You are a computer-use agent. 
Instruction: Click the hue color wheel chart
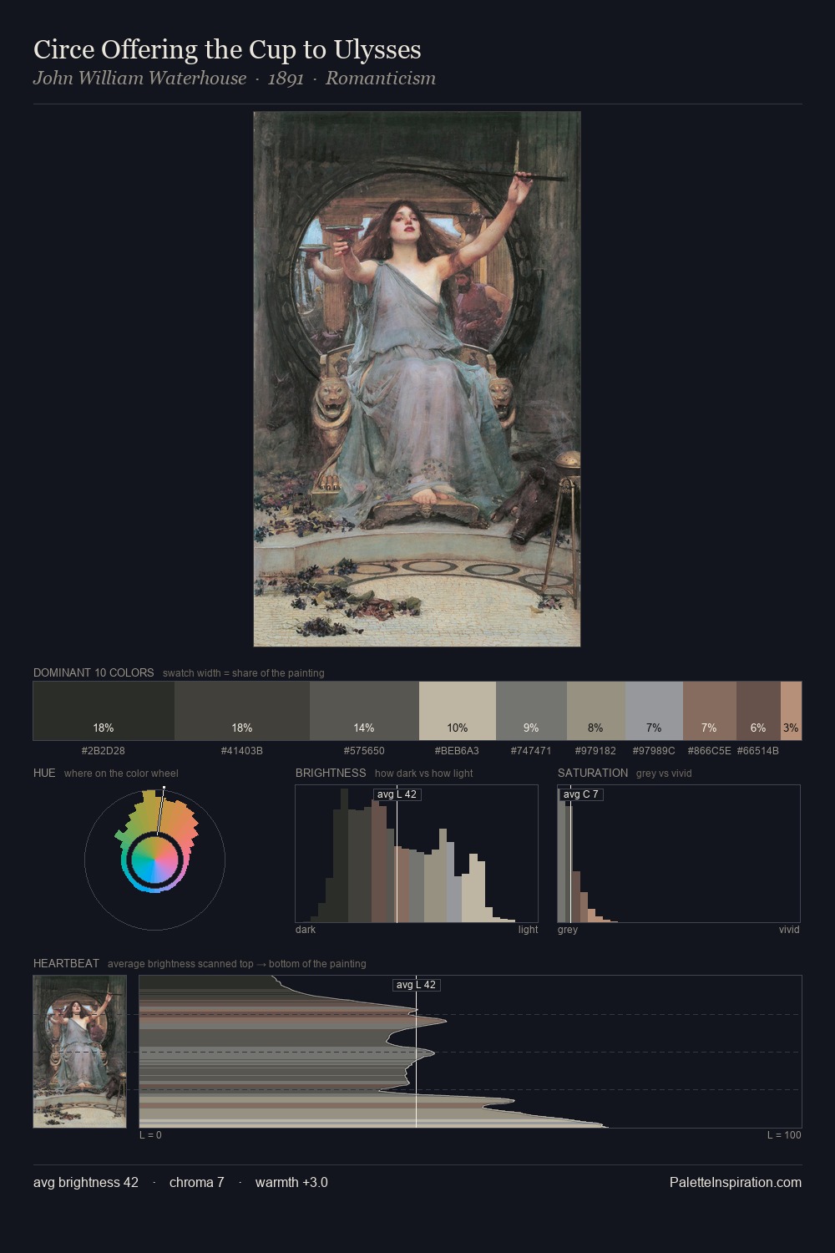(x=154, y=859)
